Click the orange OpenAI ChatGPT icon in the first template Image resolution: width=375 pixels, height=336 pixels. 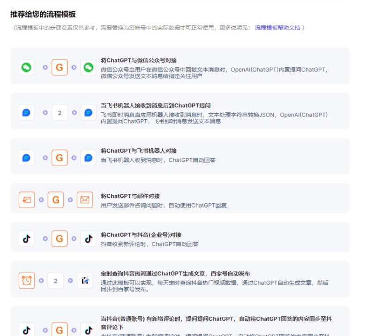59,67
